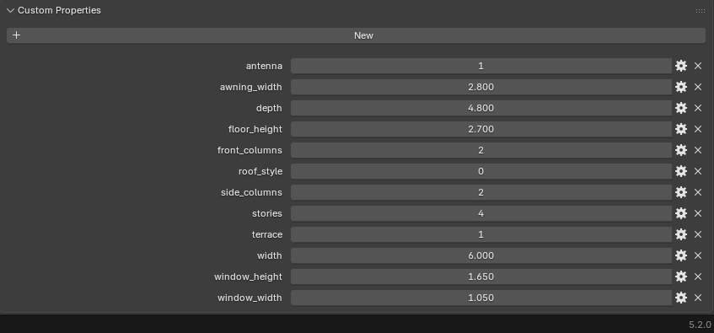This screenshot has width=714, height=333.
Task: Click the roof_style value 0 field
Action: coord(480,171)
